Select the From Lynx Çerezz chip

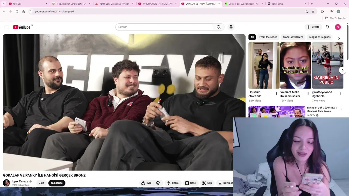tap(293, 37)
